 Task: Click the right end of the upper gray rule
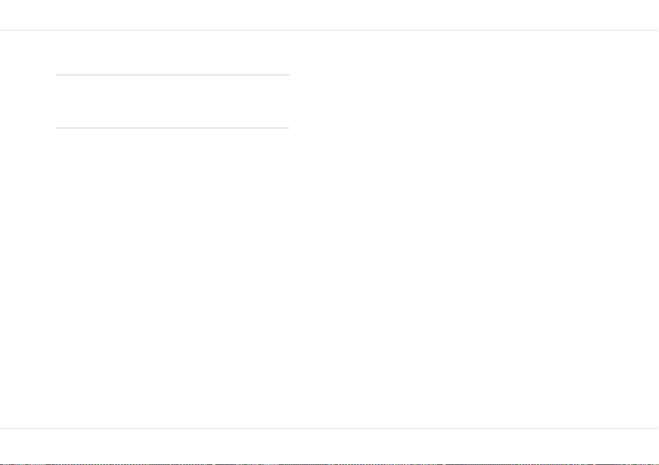point(288,75)
